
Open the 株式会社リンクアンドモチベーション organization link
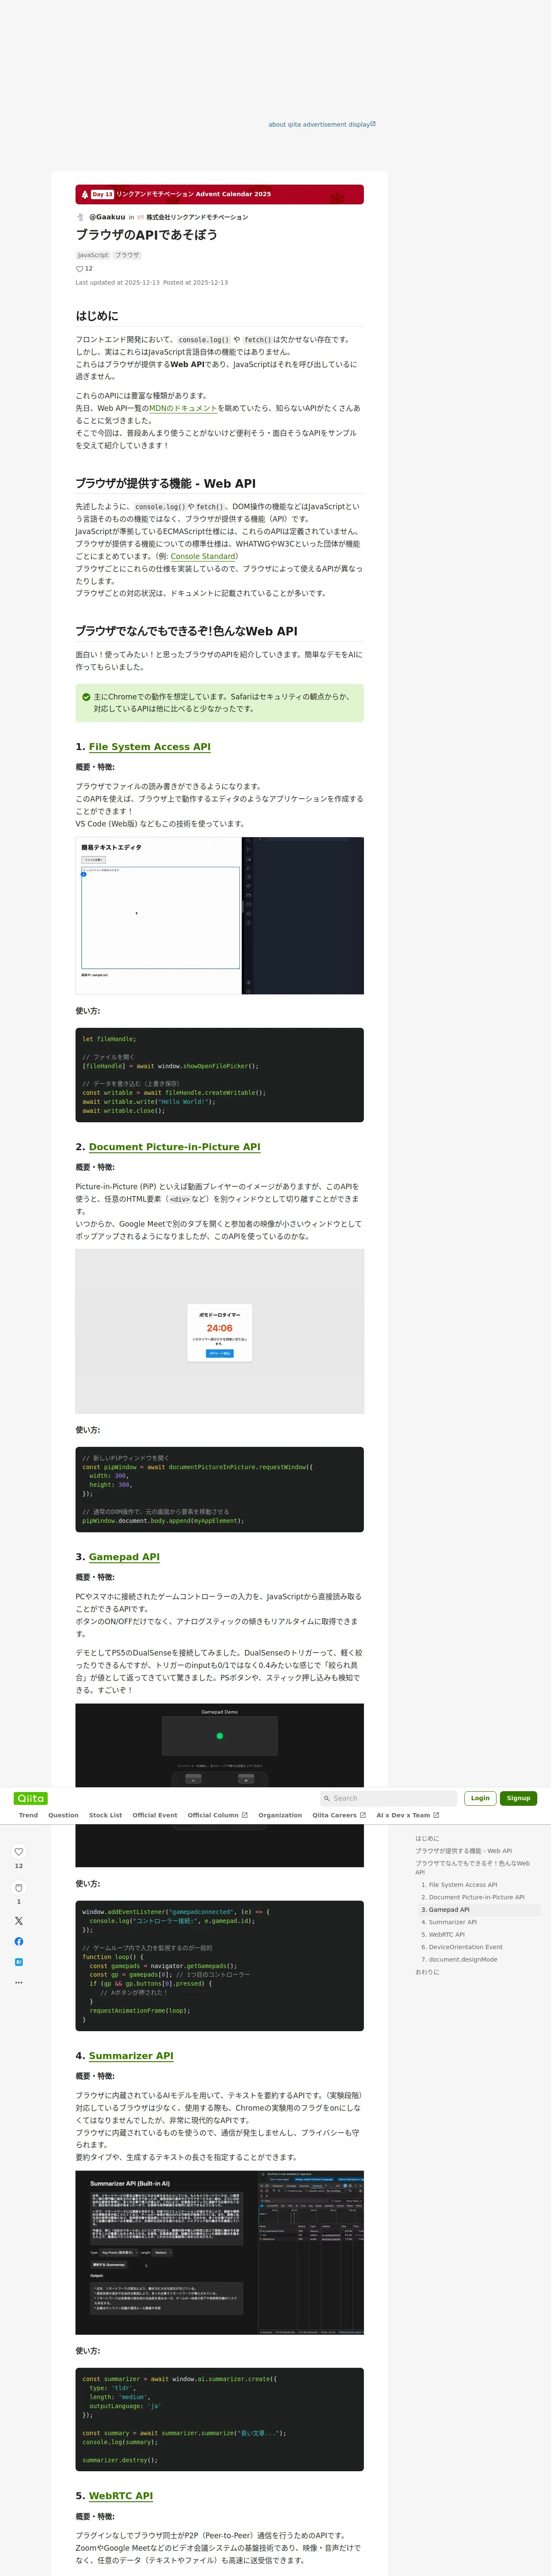pos(197,217)
